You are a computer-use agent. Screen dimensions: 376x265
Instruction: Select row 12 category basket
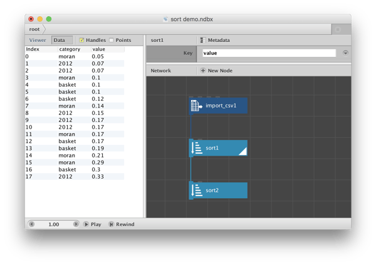tap(68, 141)
